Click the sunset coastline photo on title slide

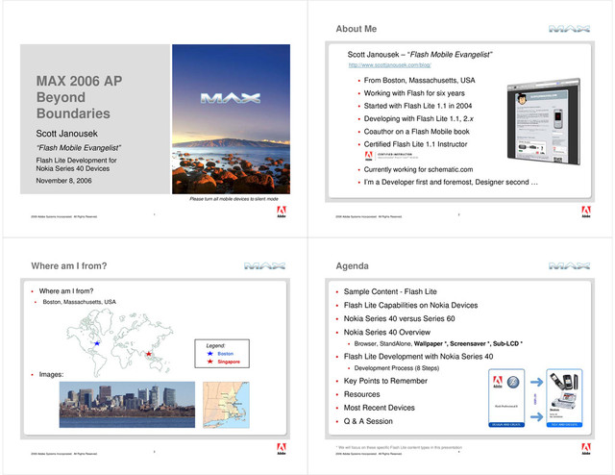coord(231,119)
